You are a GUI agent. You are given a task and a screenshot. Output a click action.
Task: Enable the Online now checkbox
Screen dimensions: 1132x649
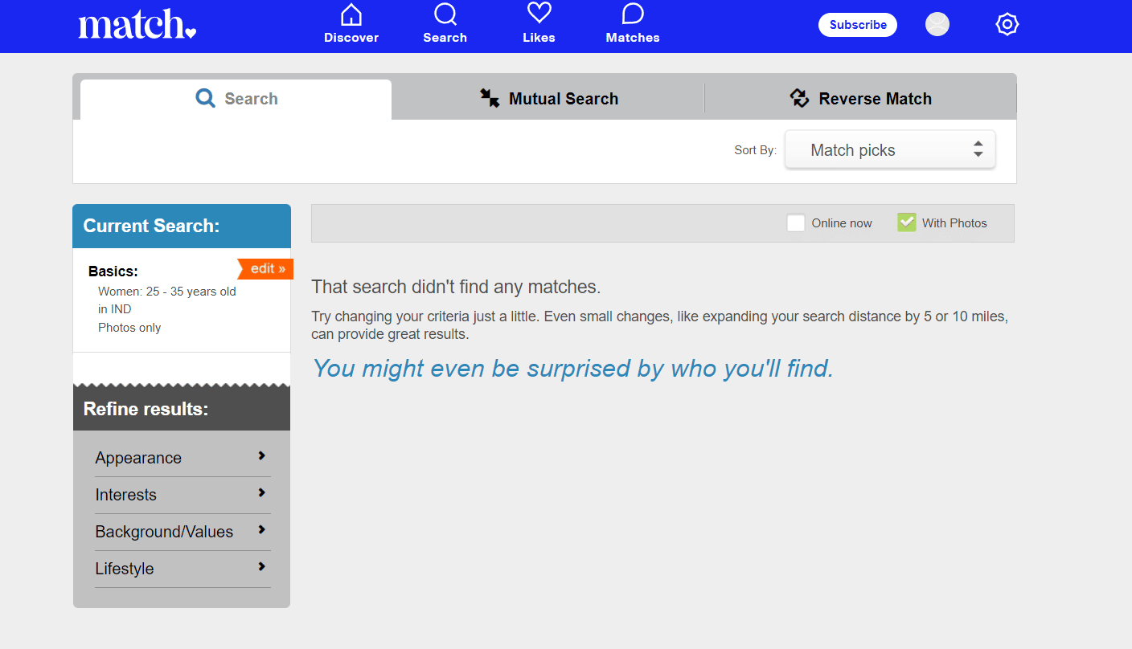[x=796, y=223]
